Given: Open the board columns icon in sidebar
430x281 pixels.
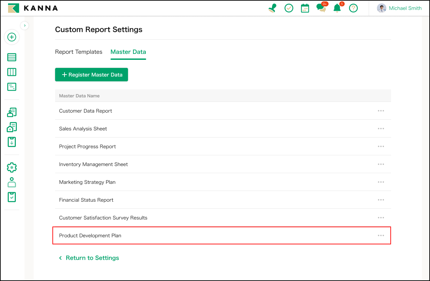Looking at the screenshot, I should click(x=12, y=72).
